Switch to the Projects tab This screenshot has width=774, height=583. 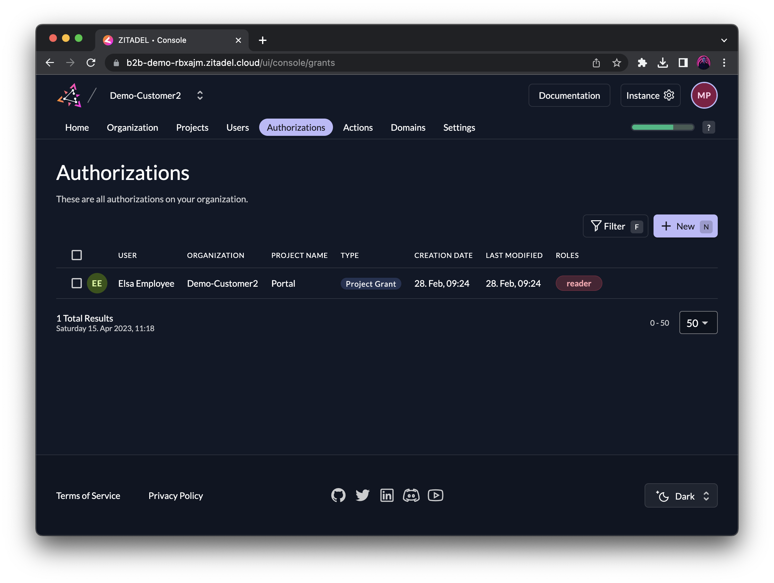click(x=192, y=128)
